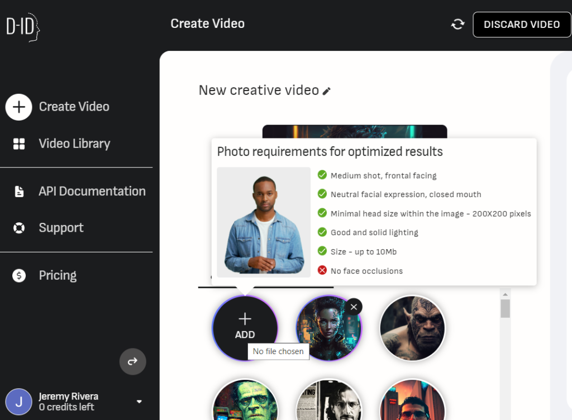
Task: Click the green check beside 'Neutral facial expression'
Action: pos(322,194)
